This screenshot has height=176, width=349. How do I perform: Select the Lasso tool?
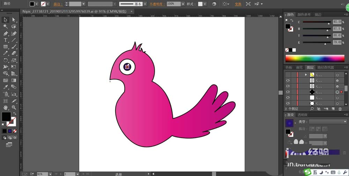click(x=14, y=26)
